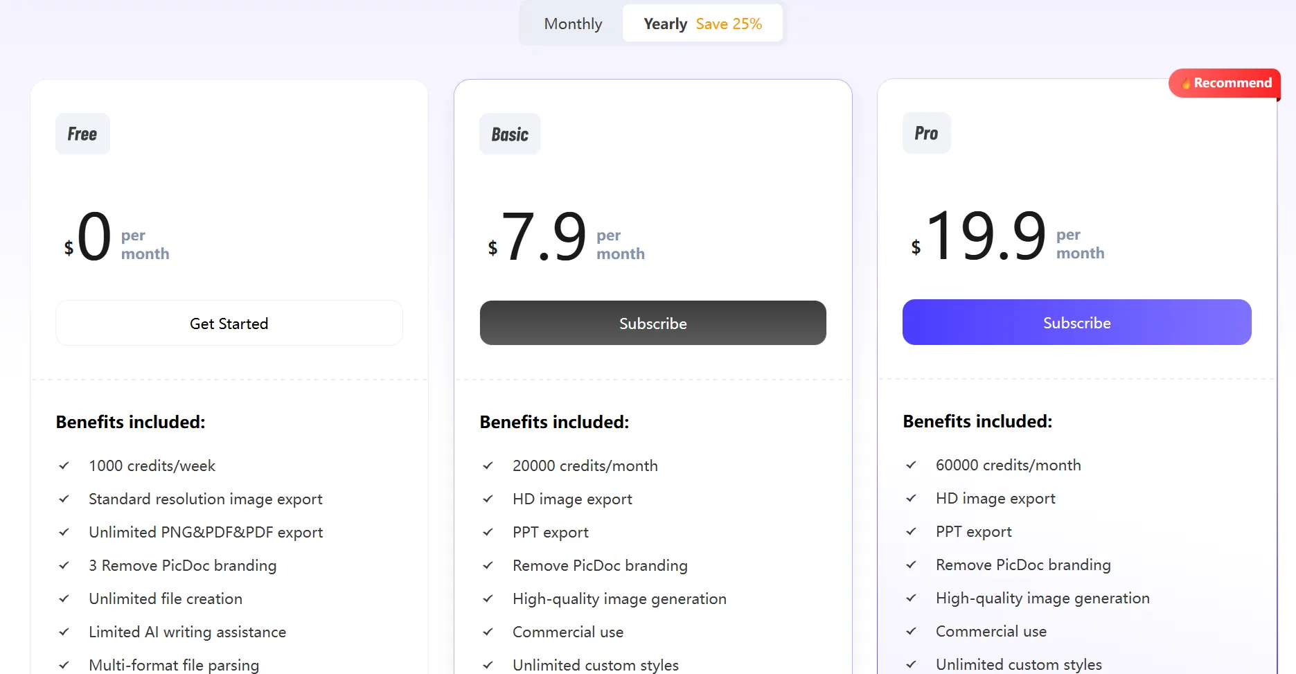
Task: Click the $7.9 Basic price
Action: (544, 238)
